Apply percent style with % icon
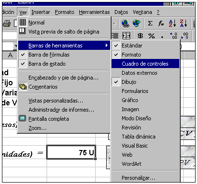 151,35
